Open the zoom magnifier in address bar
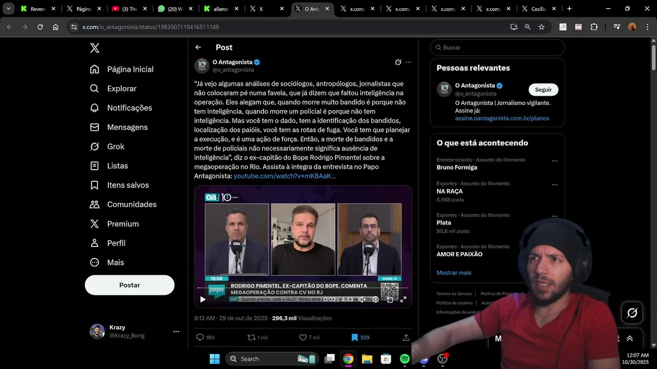Viewport: 657px width, 369px height. 528,27
